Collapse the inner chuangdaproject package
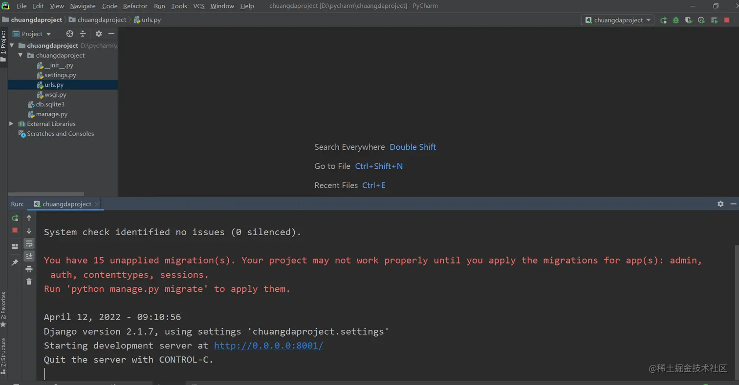This screenshot has width=739, height=385. tap(21, 55)
